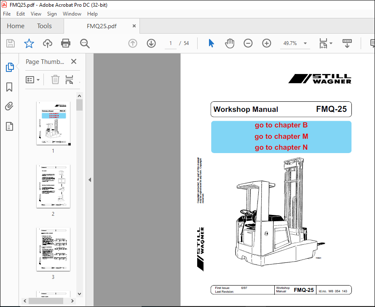Follow the 'go to chapter M' link
375x307 pixels.
281,136
